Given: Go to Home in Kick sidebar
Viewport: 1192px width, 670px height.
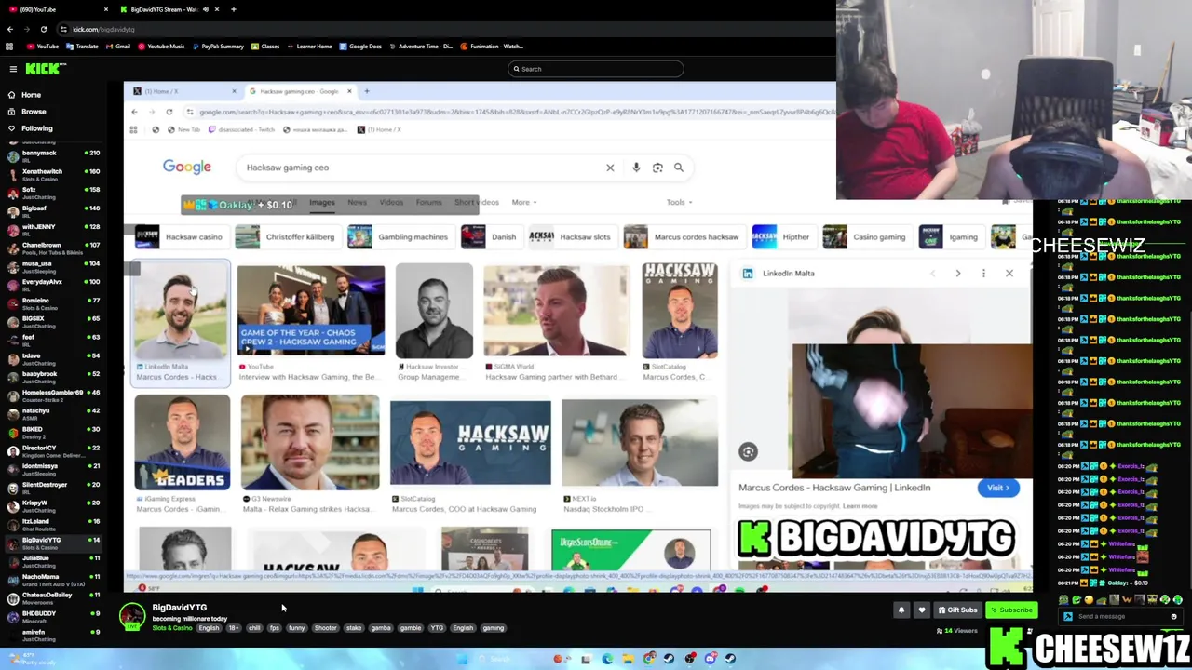Looking at the screenshot, I should tap(31, 95).
